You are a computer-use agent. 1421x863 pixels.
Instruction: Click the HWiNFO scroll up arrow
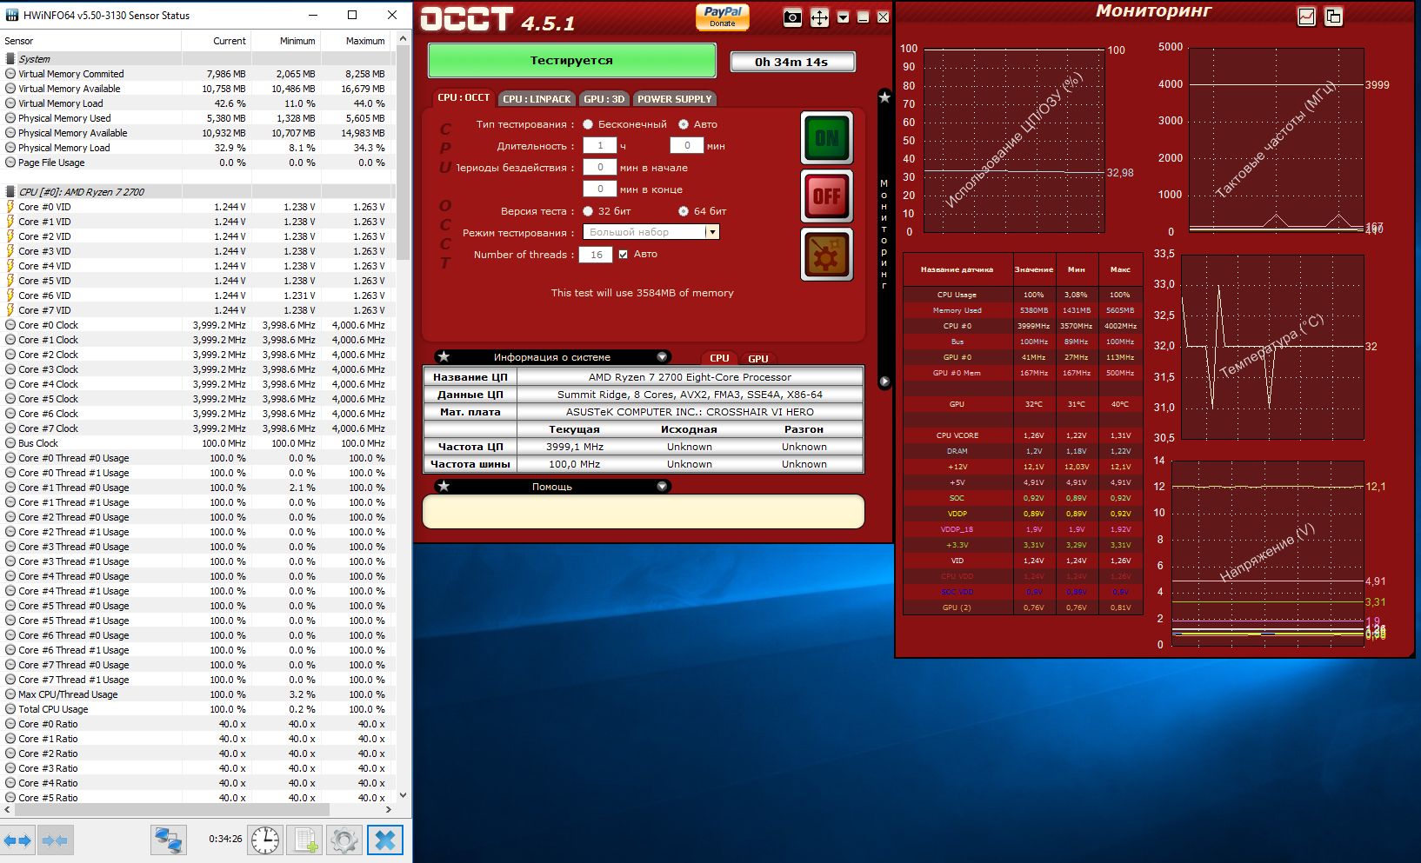[x=403, y=39]
